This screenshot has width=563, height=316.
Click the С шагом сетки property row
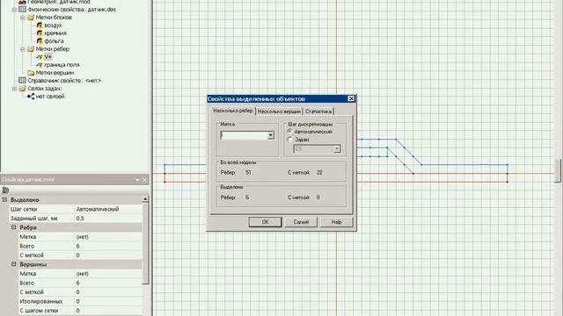[x=80, y=311]
